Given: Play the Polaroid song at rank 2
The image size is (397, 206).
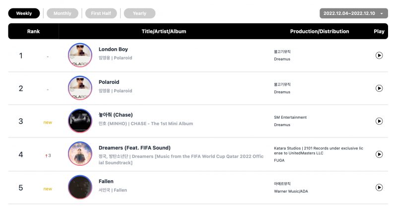Looking at the screenshot, I should [x=379, y=88].
